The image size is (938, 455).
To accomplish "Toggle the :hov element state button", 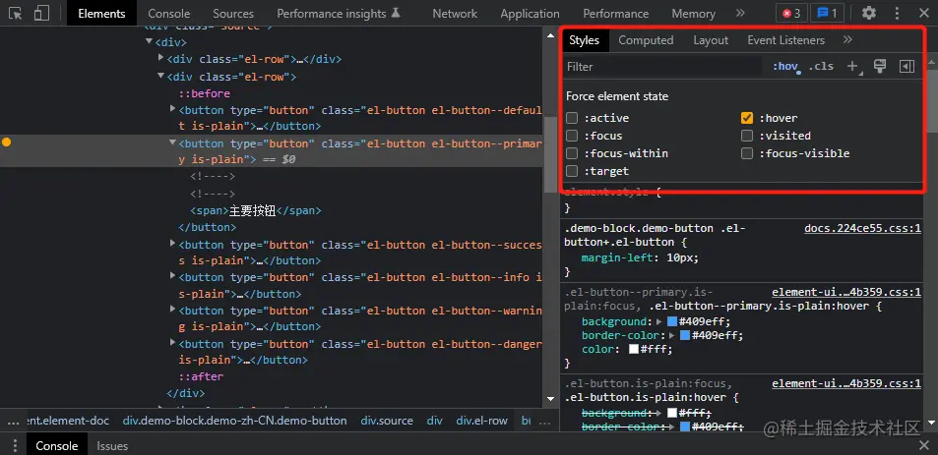I will pyautogui.click(x=785, y=66).
